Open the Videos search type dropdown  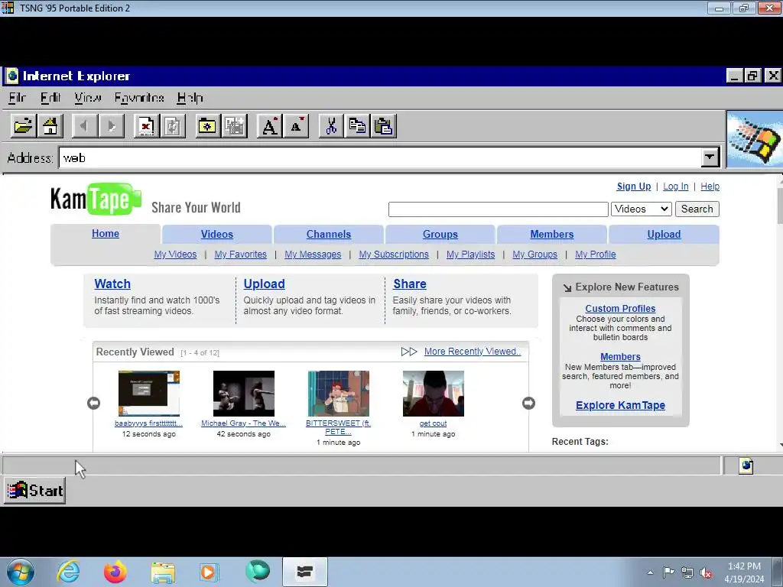pos(642,209)
